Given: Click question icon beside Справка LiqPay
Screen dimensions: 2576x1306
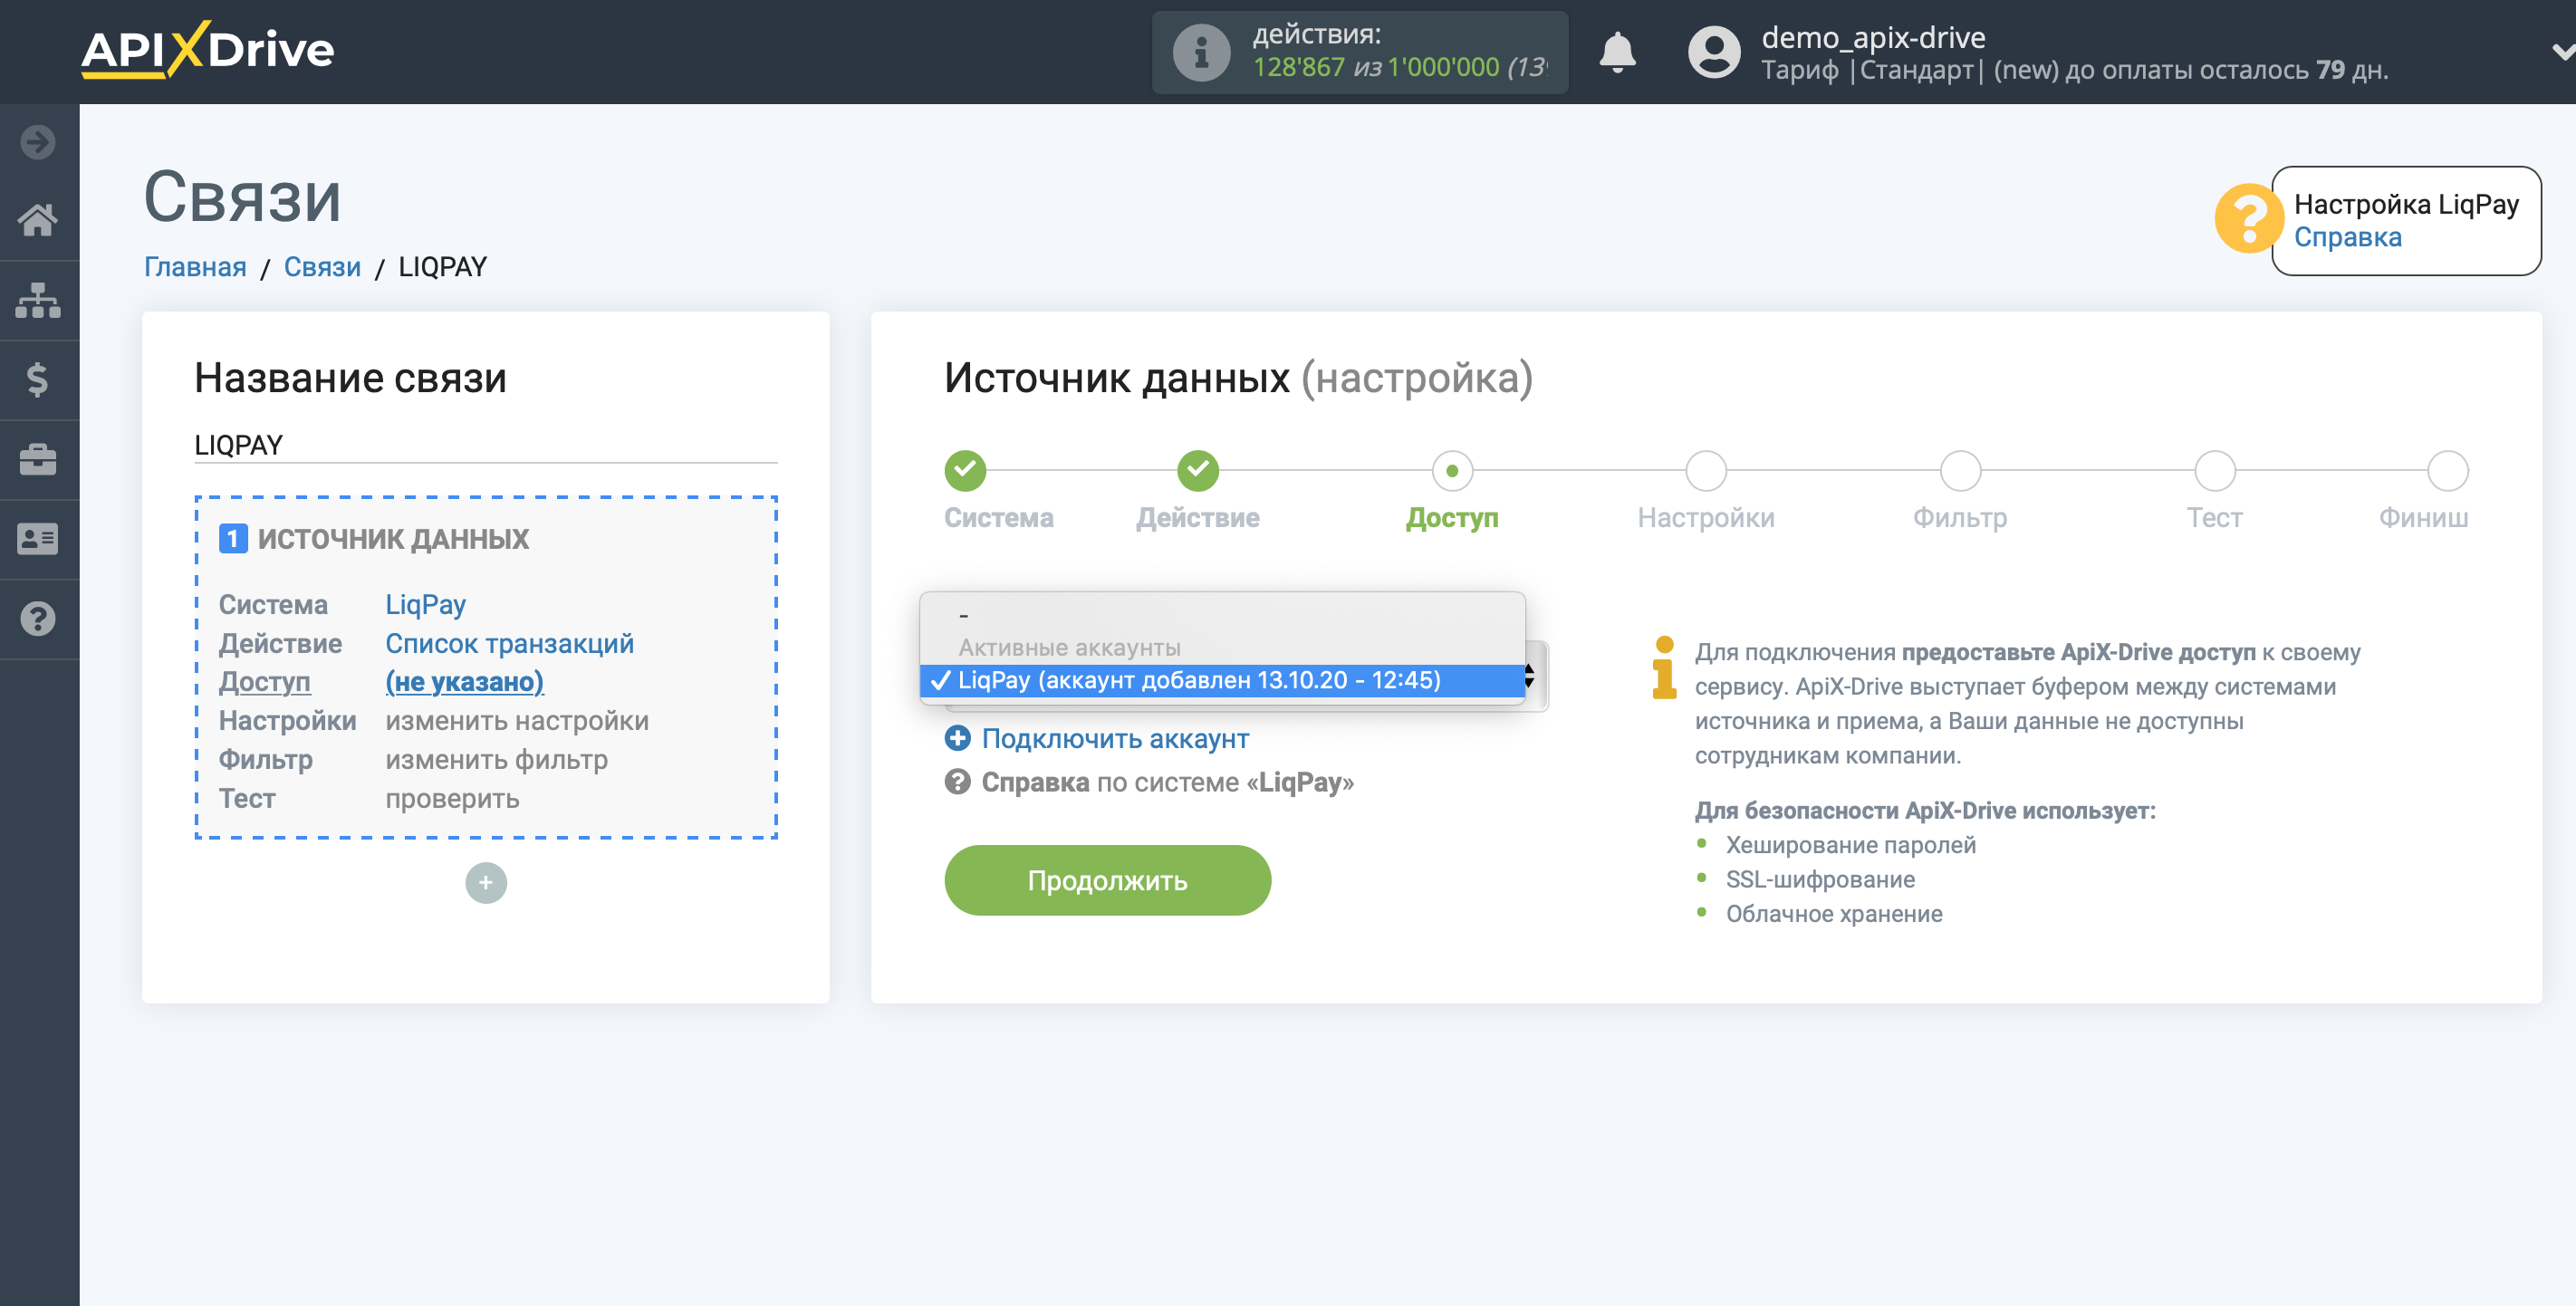Looking at the screenshot, I should 957,782.
